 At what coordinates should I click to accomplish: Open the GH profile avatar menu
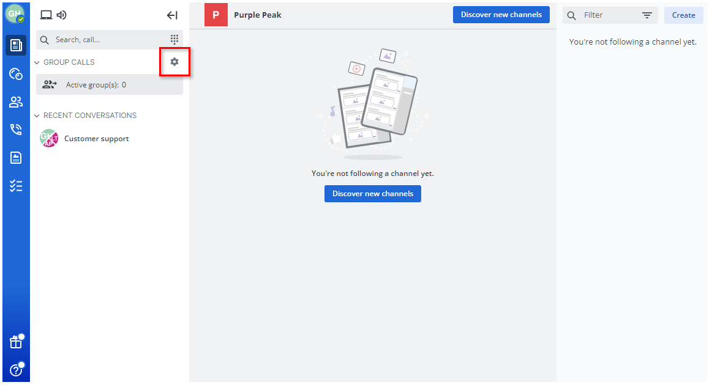click(15, 14)
